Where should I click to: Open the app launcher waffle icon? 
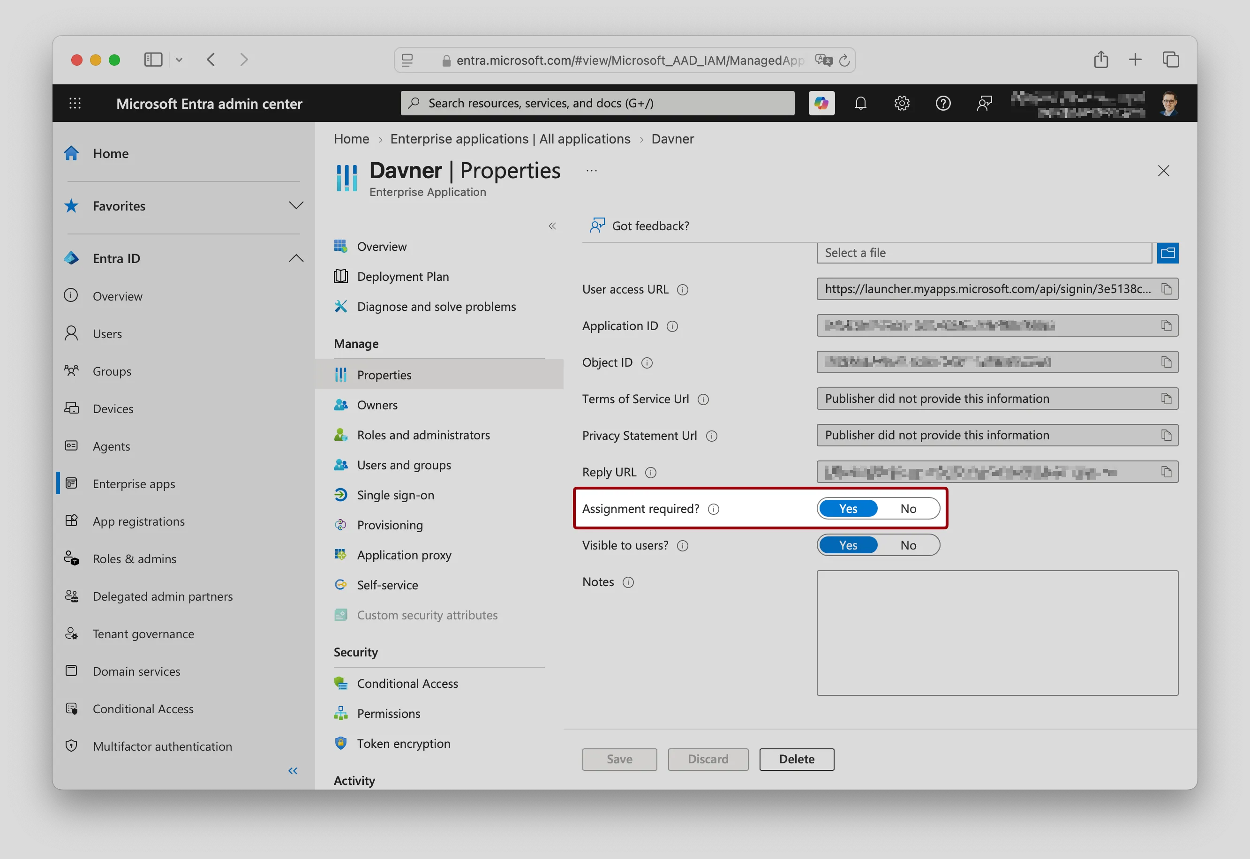pos(75,103)
